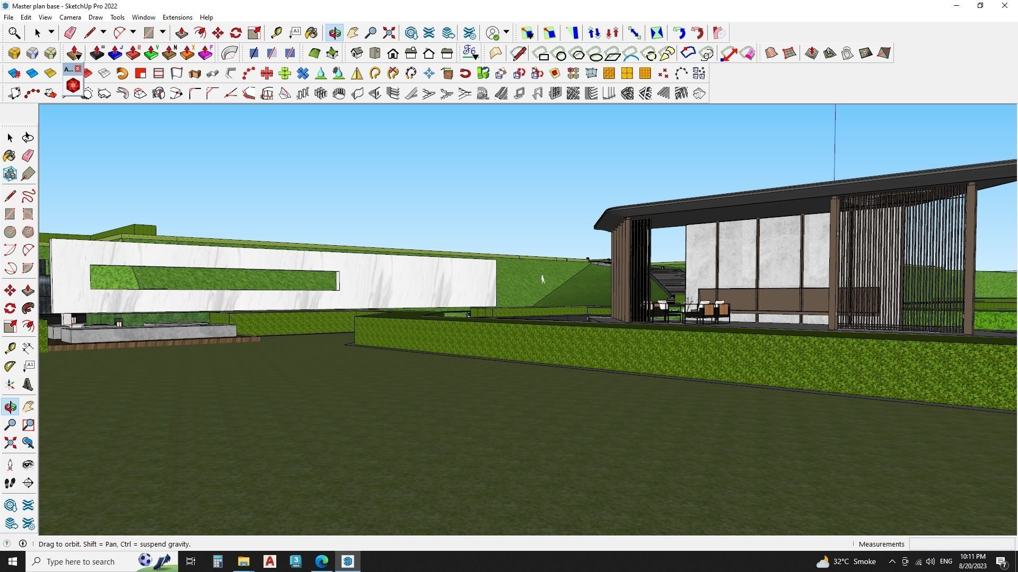Viewport: 1018px width, 572px height.
Task: Open the Extensions menu
Action: pos(177,17)
